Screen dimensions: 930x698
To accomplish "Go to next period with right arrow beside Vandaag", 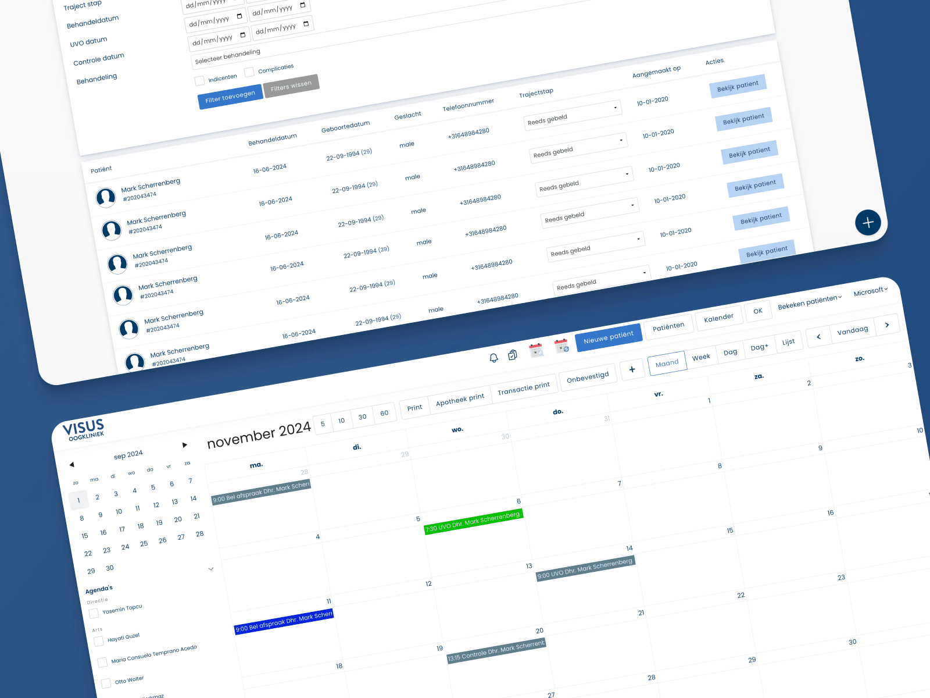I will pyautogui.click(x=887, y=325).
